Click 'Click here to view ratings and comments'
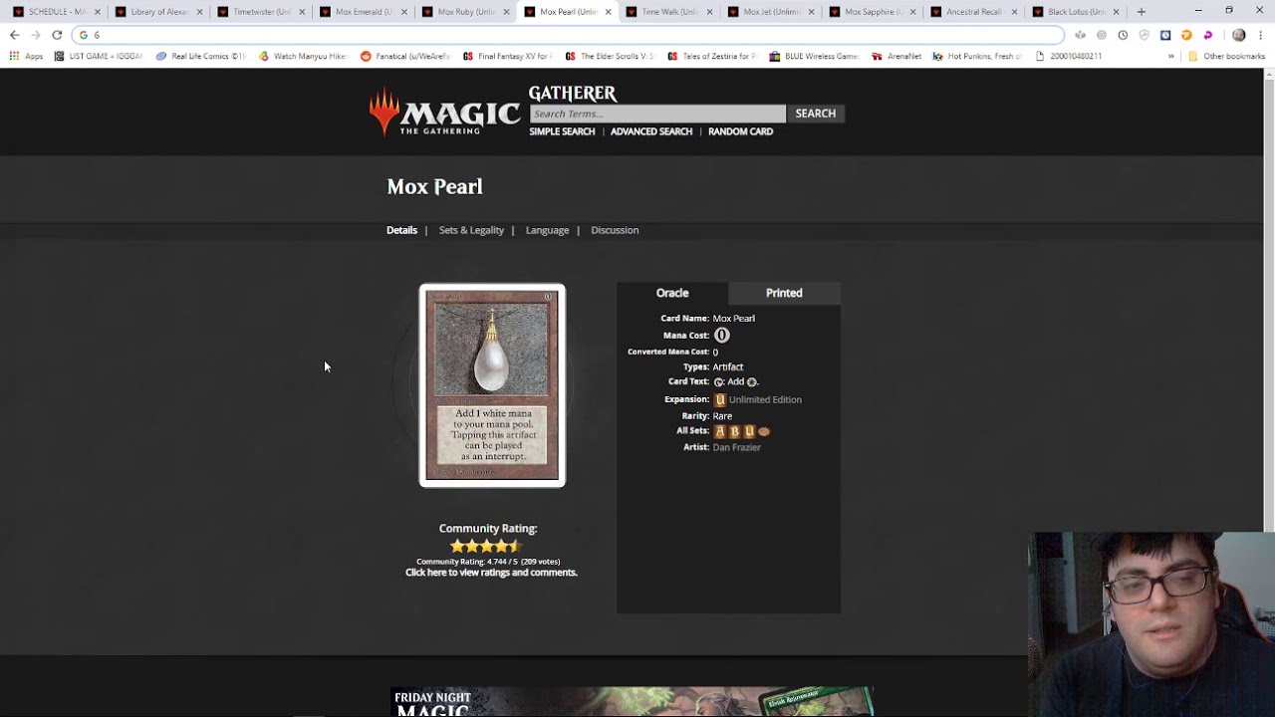Image resolution: width=1275 pixels, height=717 pixels. tap(491, 573)
